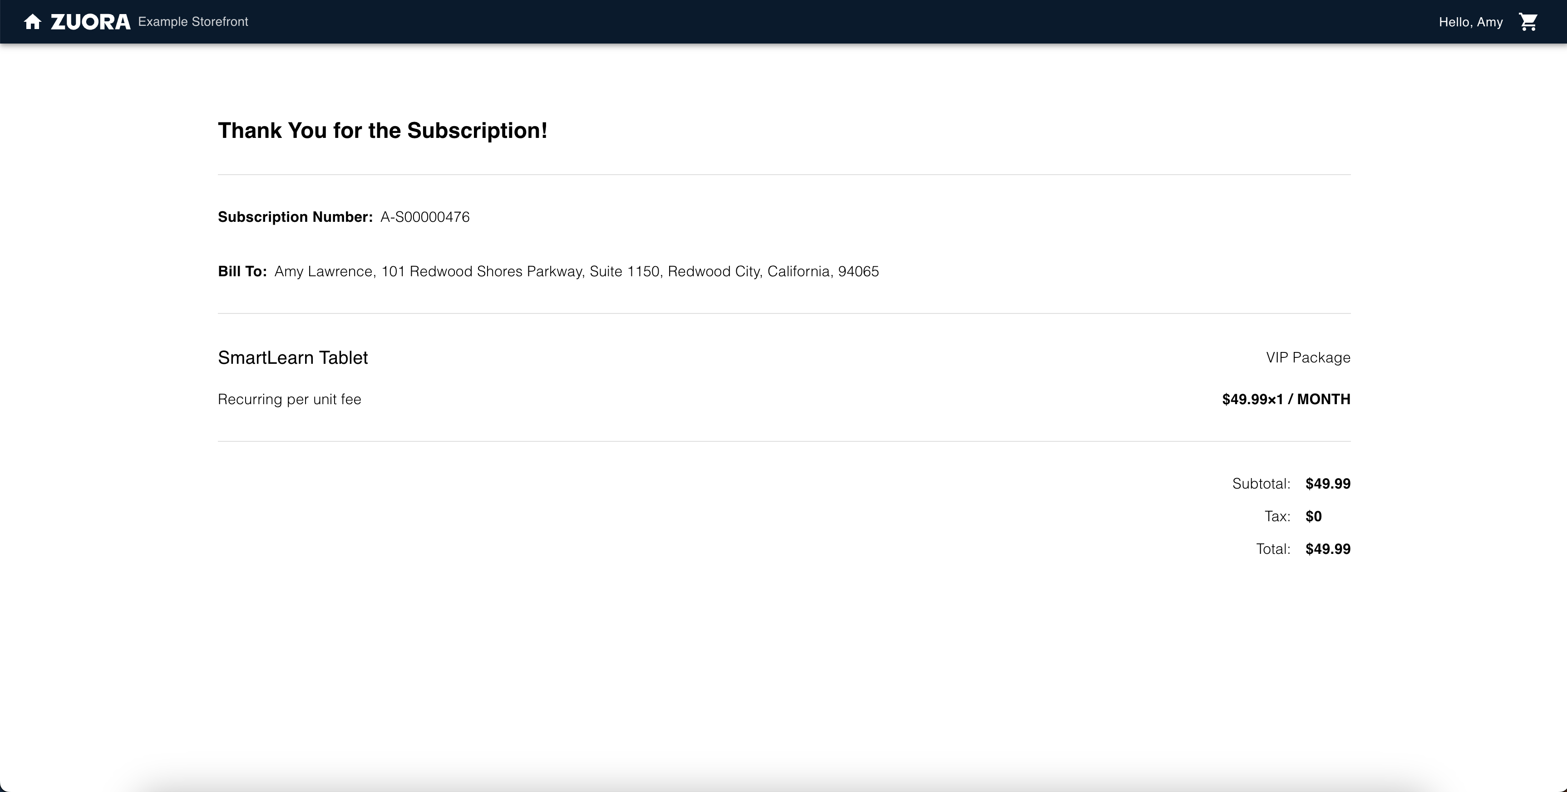Click subscription number A-S00000476
This screenshot has width=1567, height=792.
pyautogui.click(x=424, y=217)
